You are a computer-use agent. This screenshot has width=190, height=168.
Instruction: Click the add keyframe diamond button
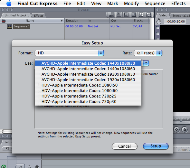click(x=176, y=129)
